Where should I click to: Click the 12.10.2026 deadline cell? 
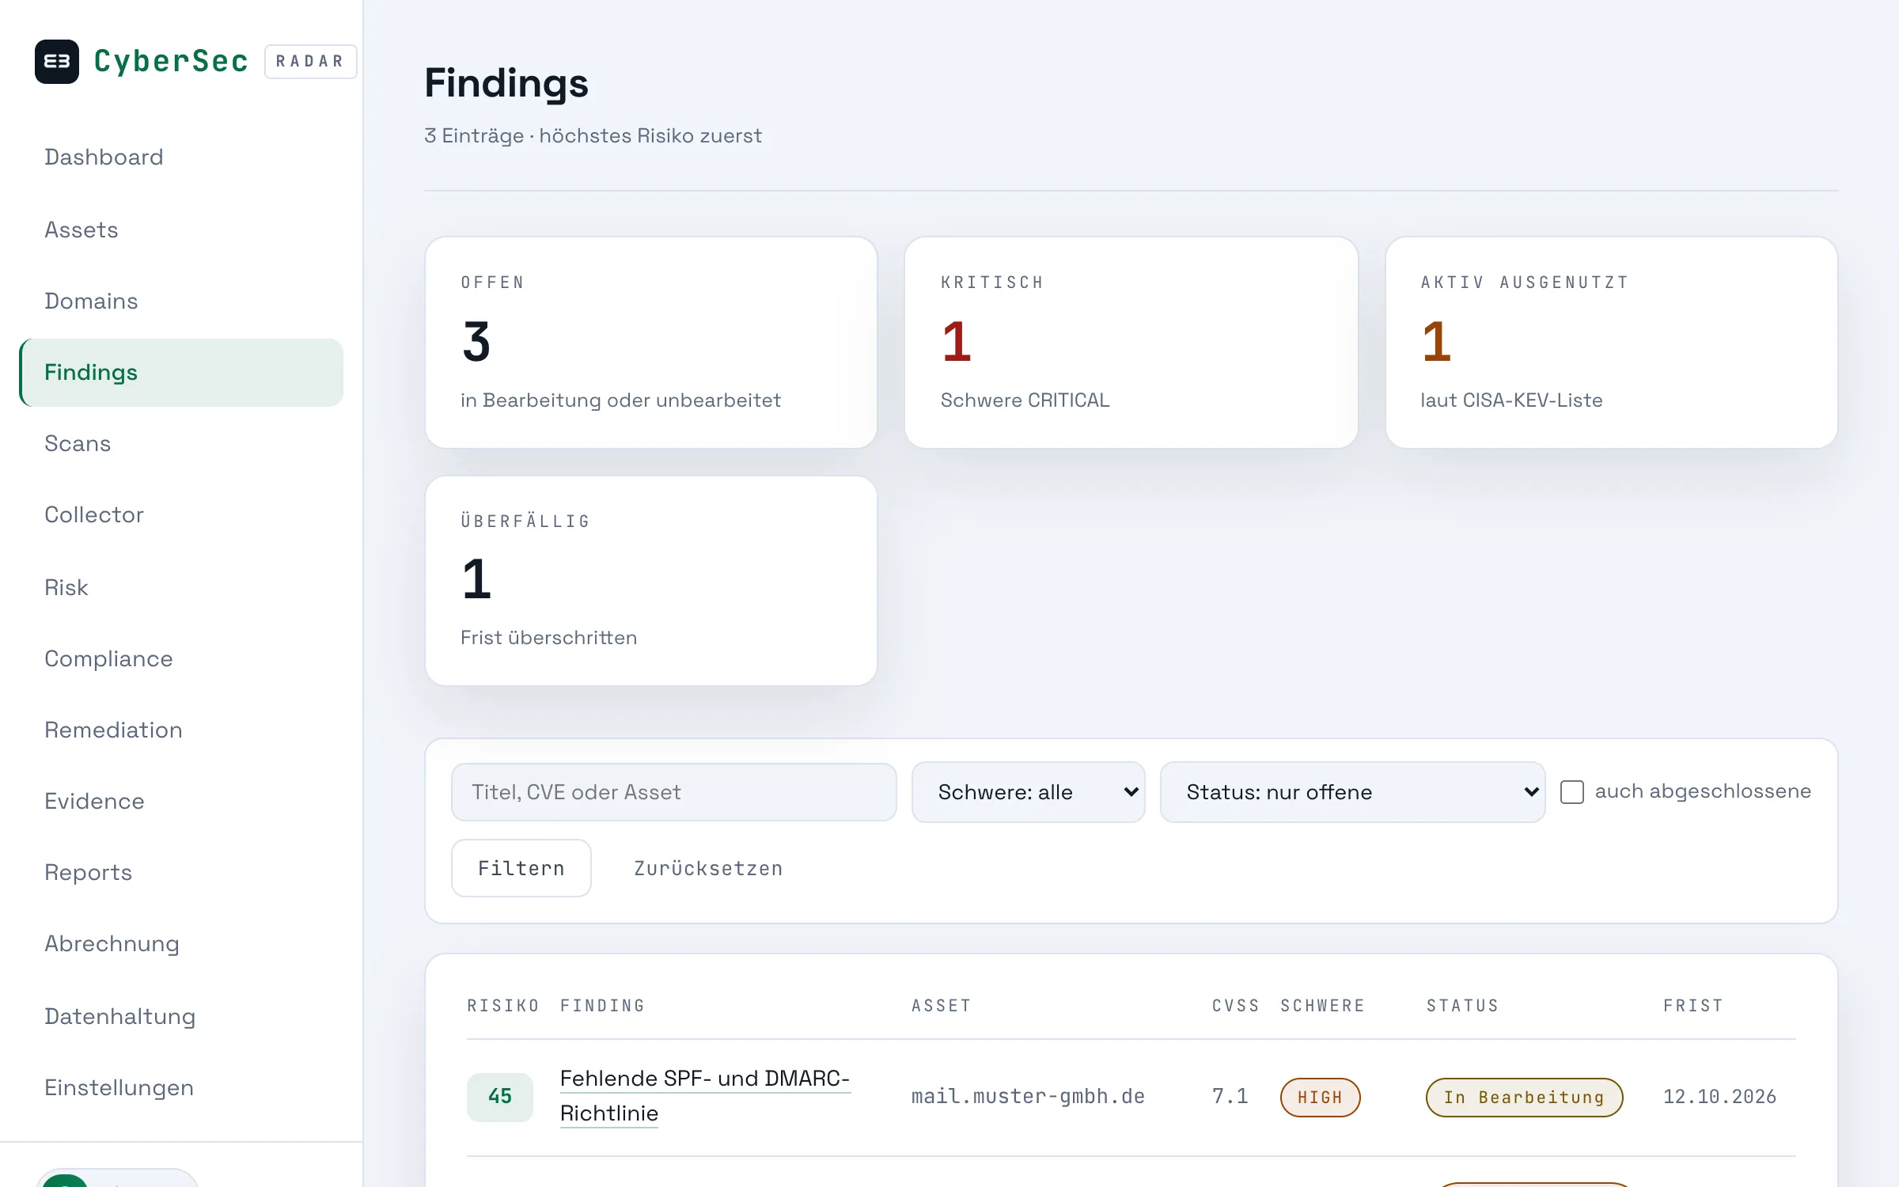[x=1720, y=1097]
